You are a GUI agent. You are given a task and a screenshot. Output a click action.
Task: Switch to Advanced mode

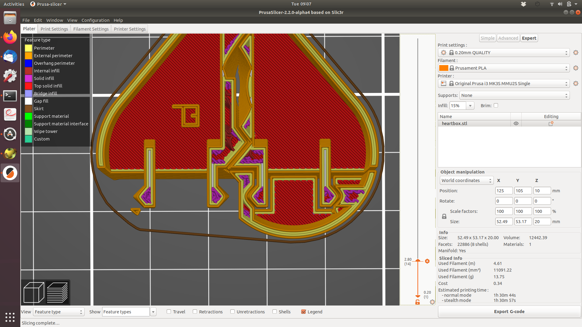pos(508,38)
